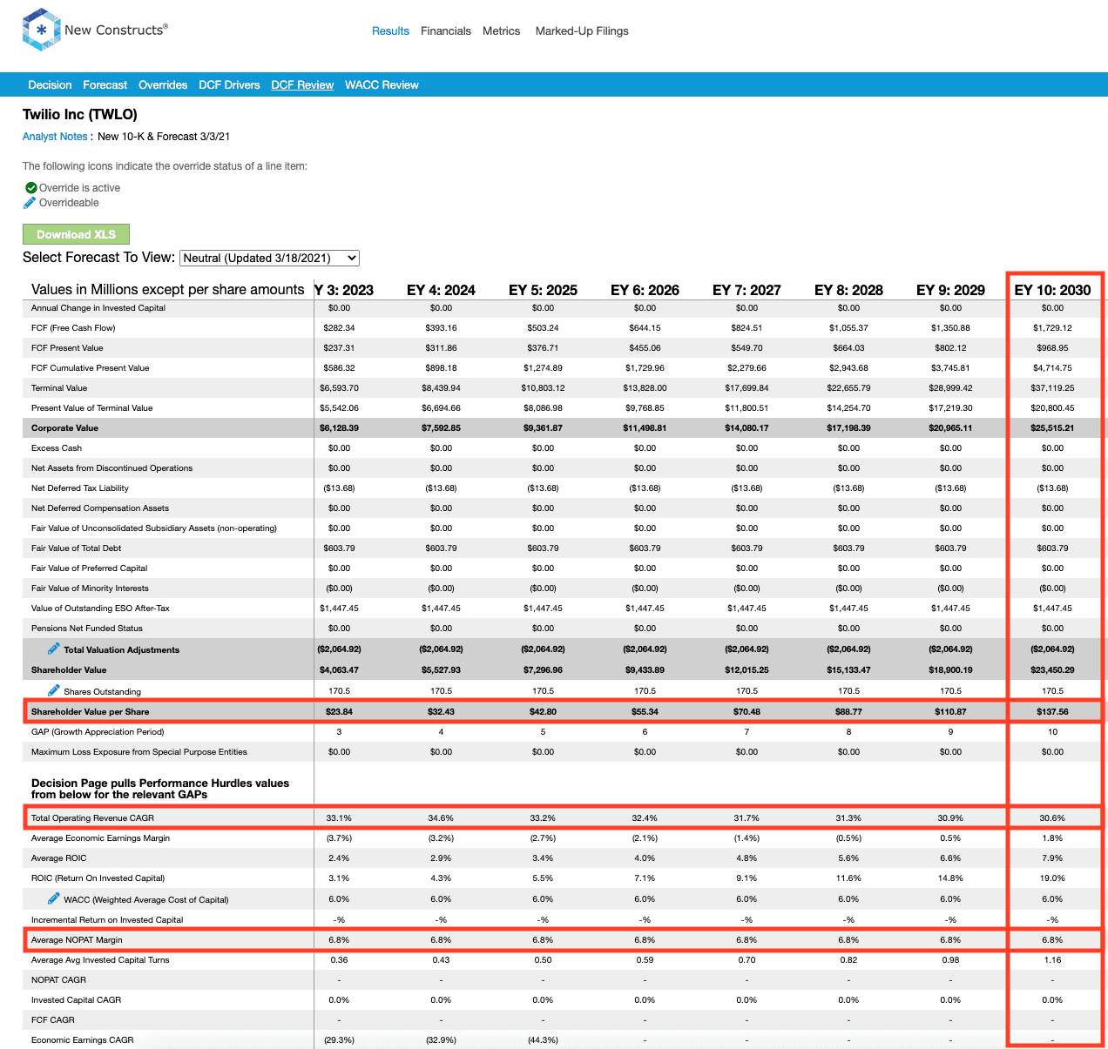Click the pencil icon beside Shares Outstanding
1108x1049 pixels.
(x=54, y=690)
